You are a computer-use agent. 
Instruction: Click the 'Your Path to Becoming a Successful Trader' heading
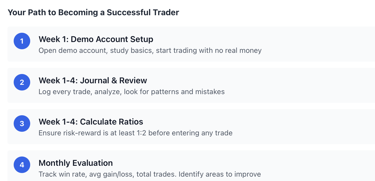(93, 12)
